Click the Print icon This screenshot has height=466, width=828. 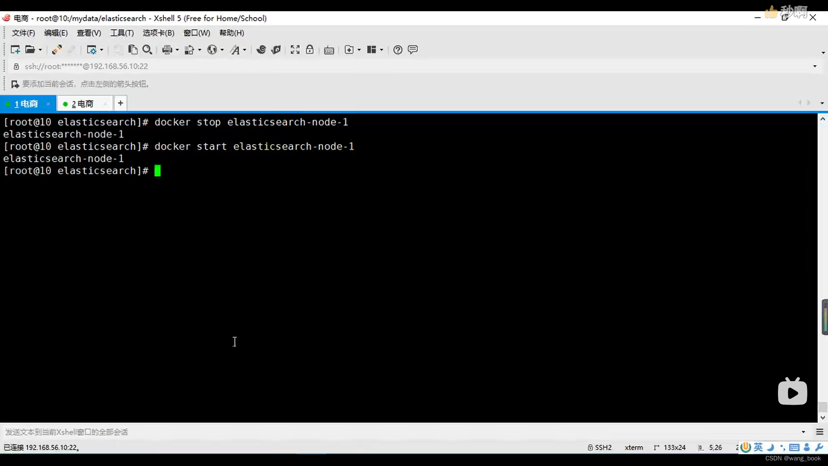(x=167, y=50)
